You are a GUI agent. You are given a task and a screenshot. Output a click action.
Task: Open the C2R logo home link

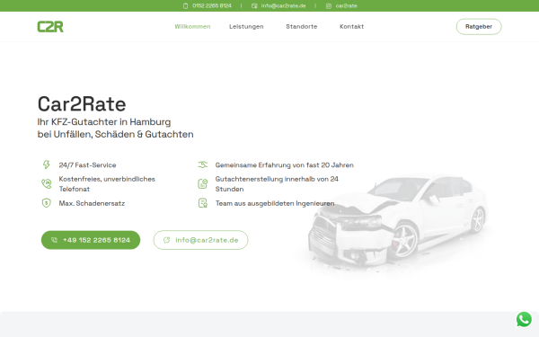[50, 26]
